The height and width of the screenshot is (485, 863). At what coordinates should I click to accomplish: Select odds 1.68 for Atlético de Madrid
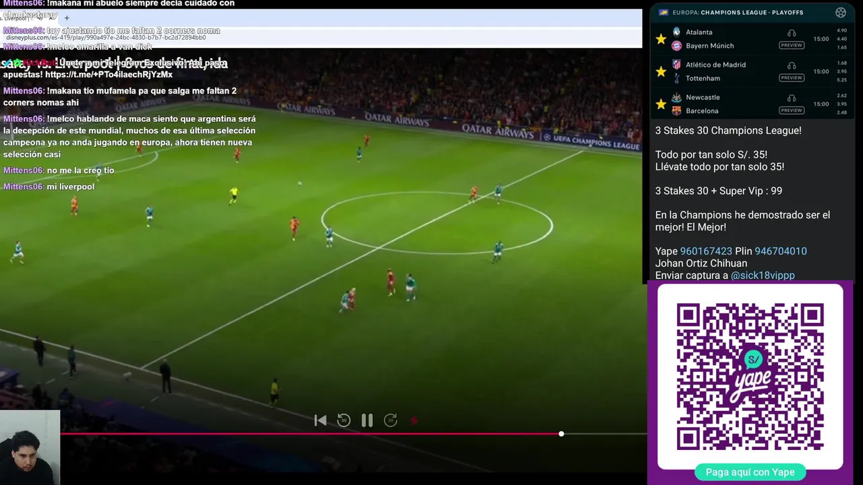[841, 63]
